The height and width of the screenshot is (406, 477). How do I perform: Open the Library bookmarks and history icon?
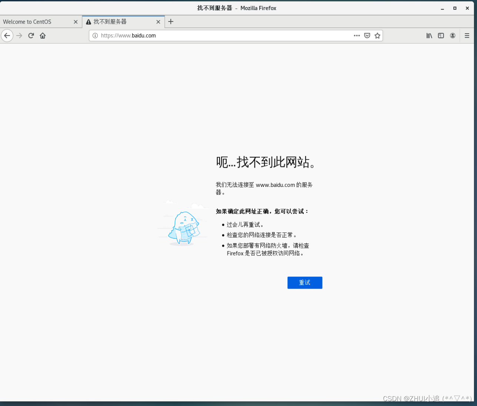[429, 36]
